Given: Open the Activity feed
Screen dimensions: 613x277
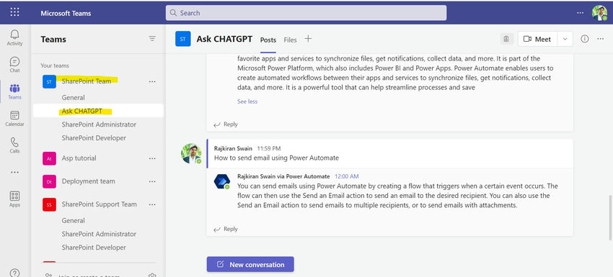Looking at the screenshot, I should [14, 37].
